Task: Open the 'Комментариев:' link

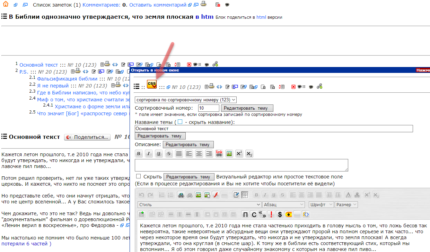Action: tap(102, 5)
